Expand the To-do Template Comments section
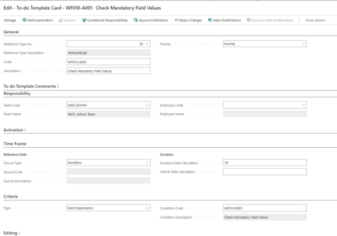Screen dimensions: 337x236 (31, 86)
